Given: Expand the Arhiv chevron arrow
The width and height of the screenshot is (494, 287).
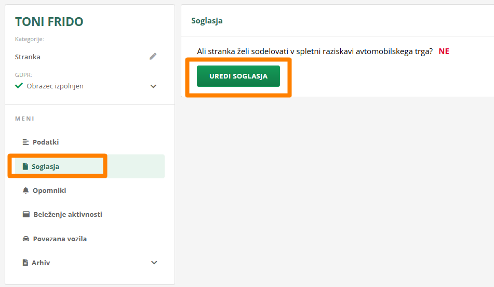Looking at the screenshot, I should click(x=154, y=263).
